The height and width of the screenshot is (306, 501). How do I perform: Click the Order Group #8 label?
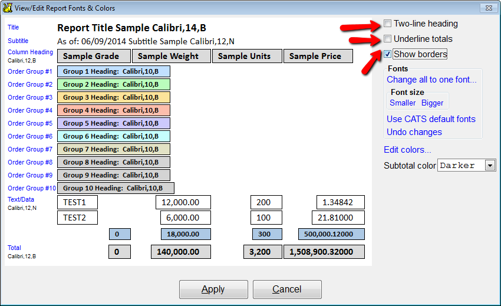(30, 162)
